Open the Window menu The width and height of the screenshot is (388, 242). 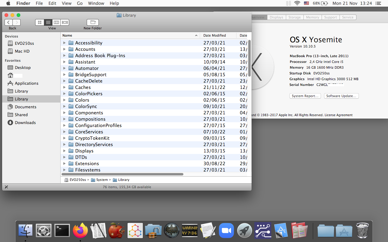pos(95,3)
